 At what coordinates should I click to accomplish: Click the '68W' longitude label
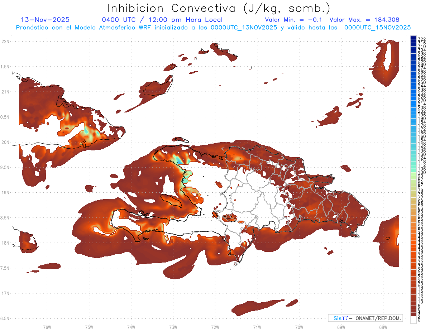click(383, 327)
